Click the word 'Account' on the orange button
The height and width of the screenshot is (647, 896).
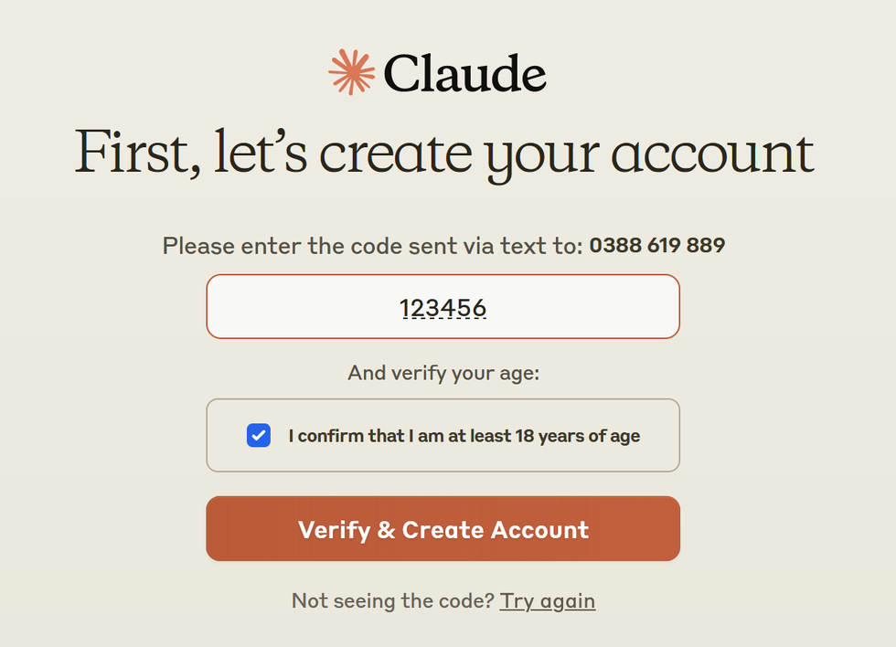coord(539,530)
